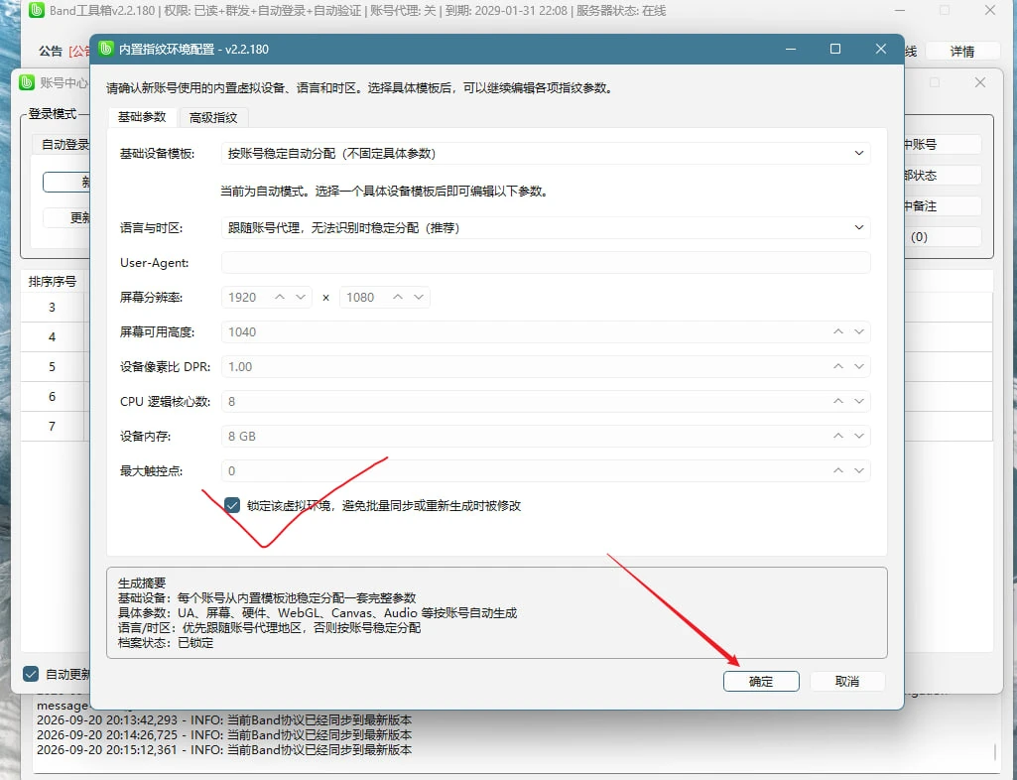The height and width of the screenshot is (780, 1017).
Task: Decrease 屏幕可用高度 value with down arrow
Action: 858,331
